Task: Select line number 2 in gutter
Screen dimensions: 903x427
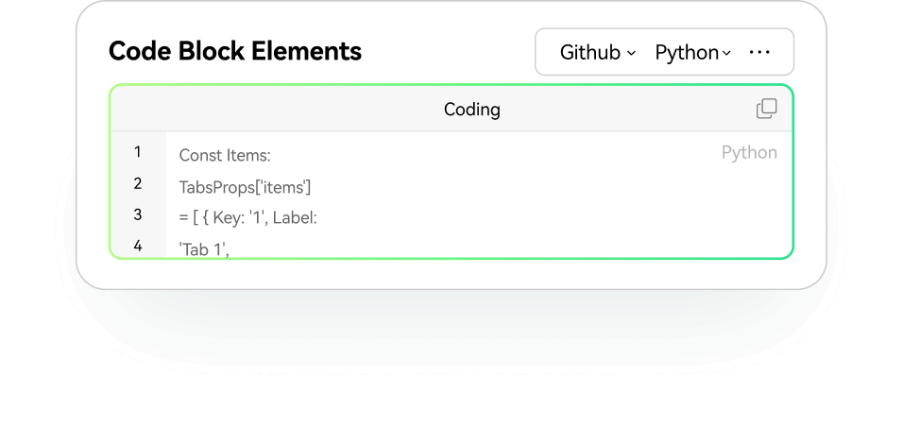Action: [x=138, y=183]
